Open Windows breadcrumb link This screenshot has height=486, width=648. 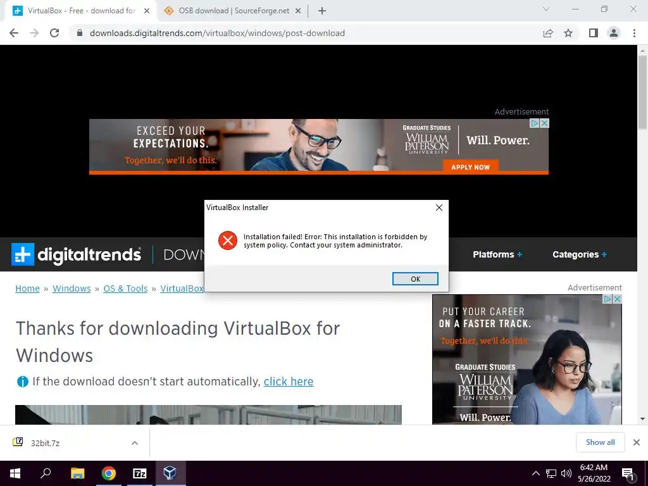point(72,289)
